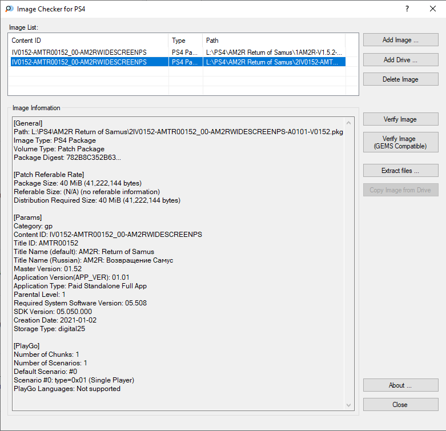Screen dimensions: 446x431
Task: Click Verify Image (GEMS Compatible)
Action: tap(400, 142)
